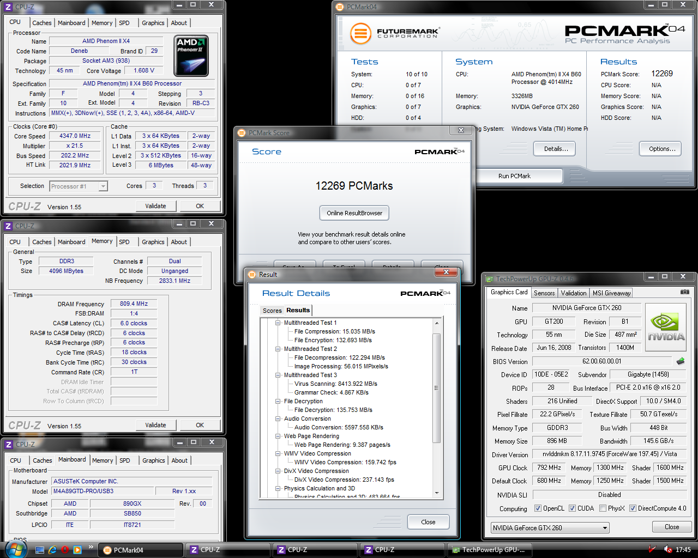Click OK in the CPU-Z memory window
Image resolution: width=698 pixels, height=558 pixels.
click(200, 425)
